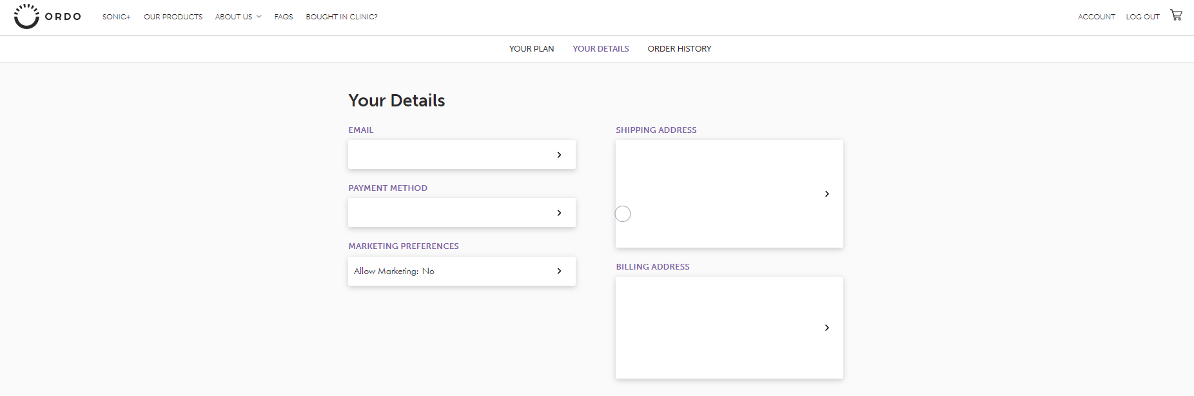Click the Marketing Preferences label

click(404, 246)
